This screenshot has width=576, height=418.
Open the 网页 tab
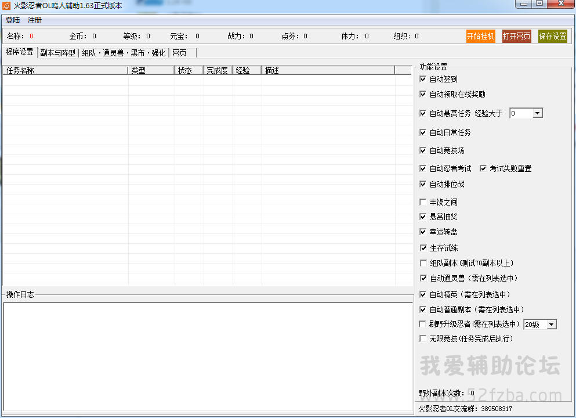[x=180, y=53]
